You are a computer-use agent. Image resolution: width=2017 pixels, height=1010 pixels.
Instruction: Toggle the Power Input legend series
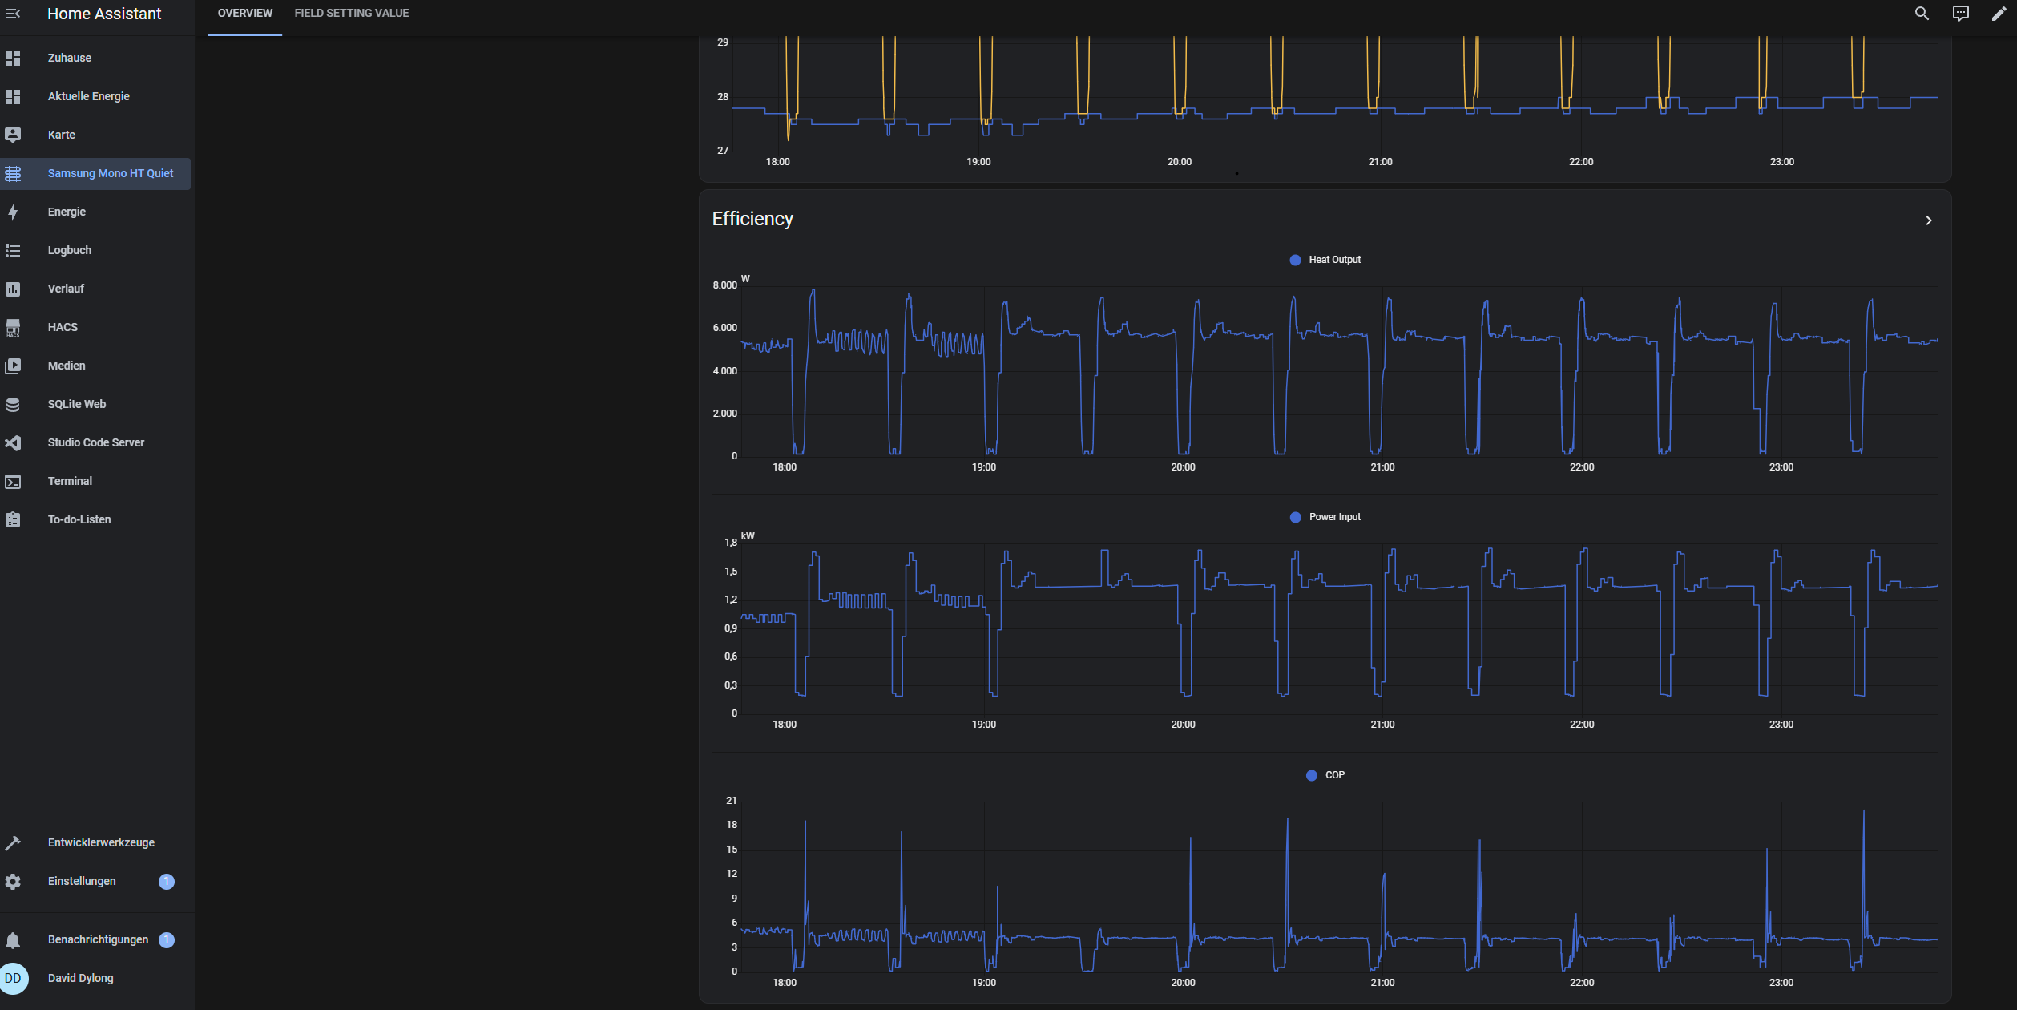pyautogui.click(x=1325, y=517)
